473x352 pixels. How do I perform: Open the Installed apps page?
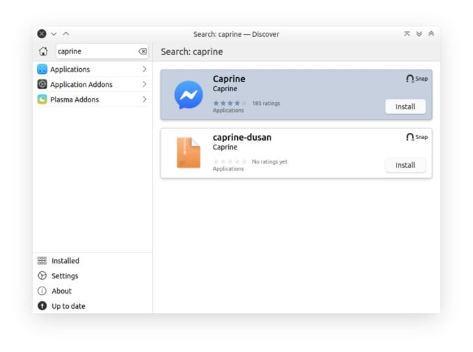(93, 261)
